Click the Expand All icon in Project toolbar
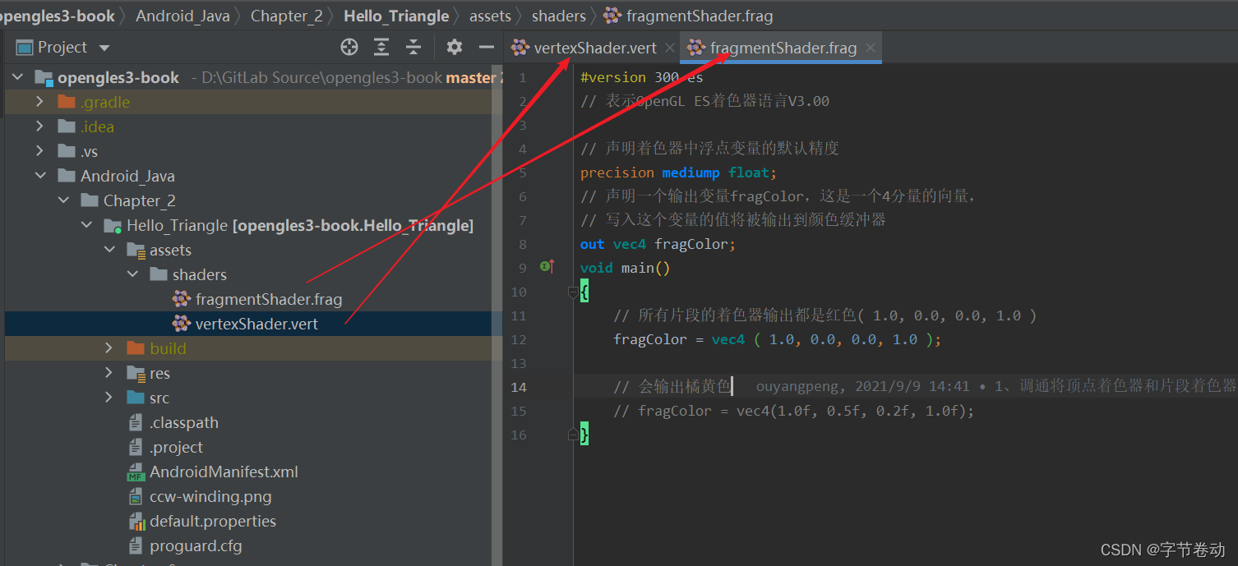Image resolution: width=1238 pixels, height=566 pixels. point(381,47)
